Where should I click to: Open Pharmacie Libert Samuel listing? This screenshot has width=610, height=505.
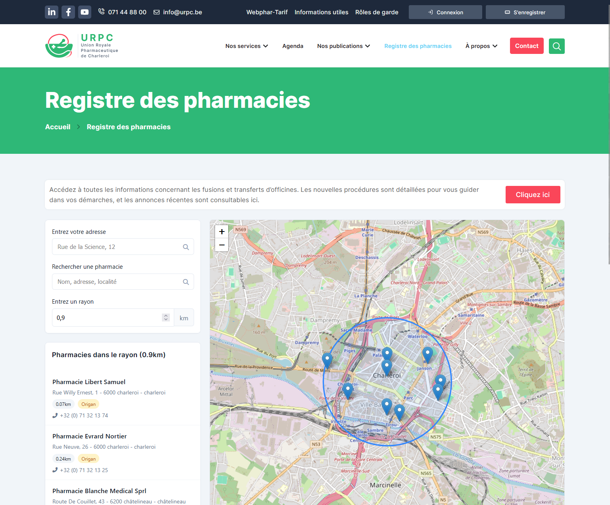(x=89, y=382)
